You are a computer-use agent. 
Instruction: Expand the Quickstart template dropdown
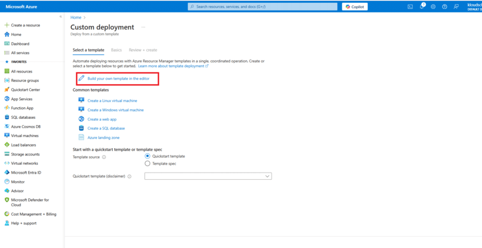point(267,176)
